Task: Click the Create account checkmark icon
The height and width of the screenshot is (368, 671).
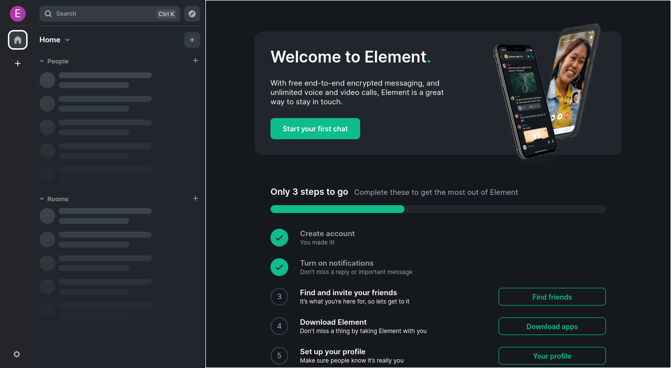Action: click(279, 238)
